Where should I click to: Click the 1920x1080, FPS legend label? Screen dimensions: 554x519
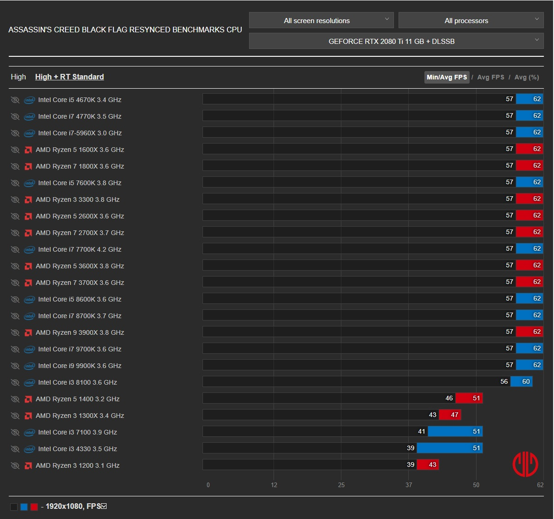(x=73, y=506)
